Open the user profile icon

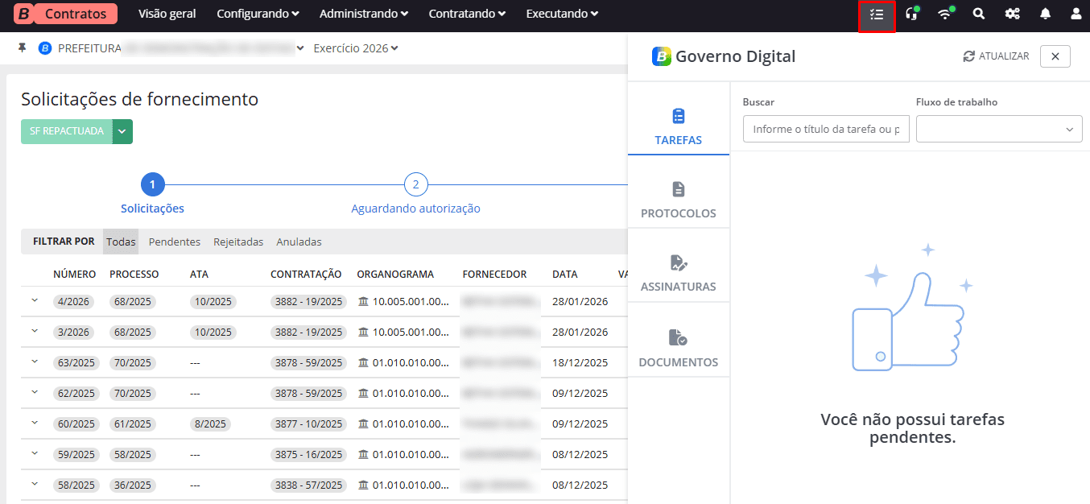[1076, 14]
